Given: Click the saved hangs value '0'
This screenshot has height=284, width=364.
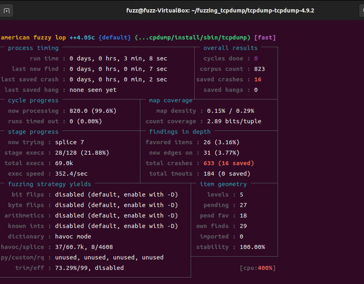Looking at the screenshot, I should tap(256, 90).
